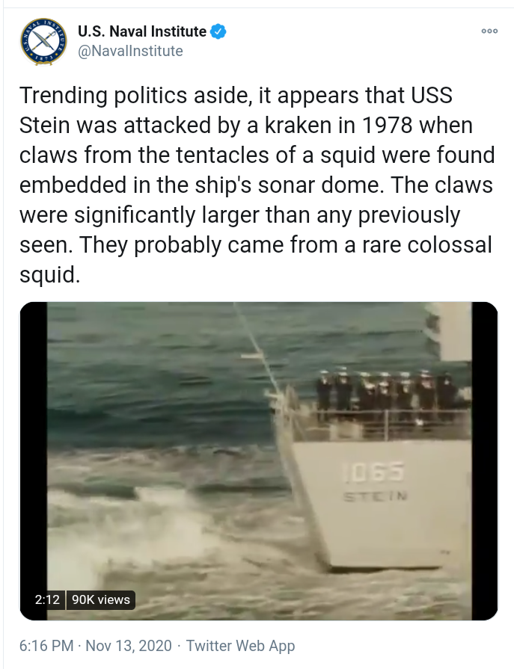Screen dimensions: 514x669
Task: Open the 6:16 PM timestamp link
Action: pos(46,646)
